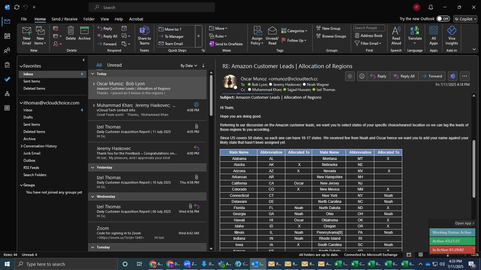This screenshot has height=270, width=481.
Task: Open Move dropdown in ribbon
Action: pyautogui.click(x=218, y=28)
